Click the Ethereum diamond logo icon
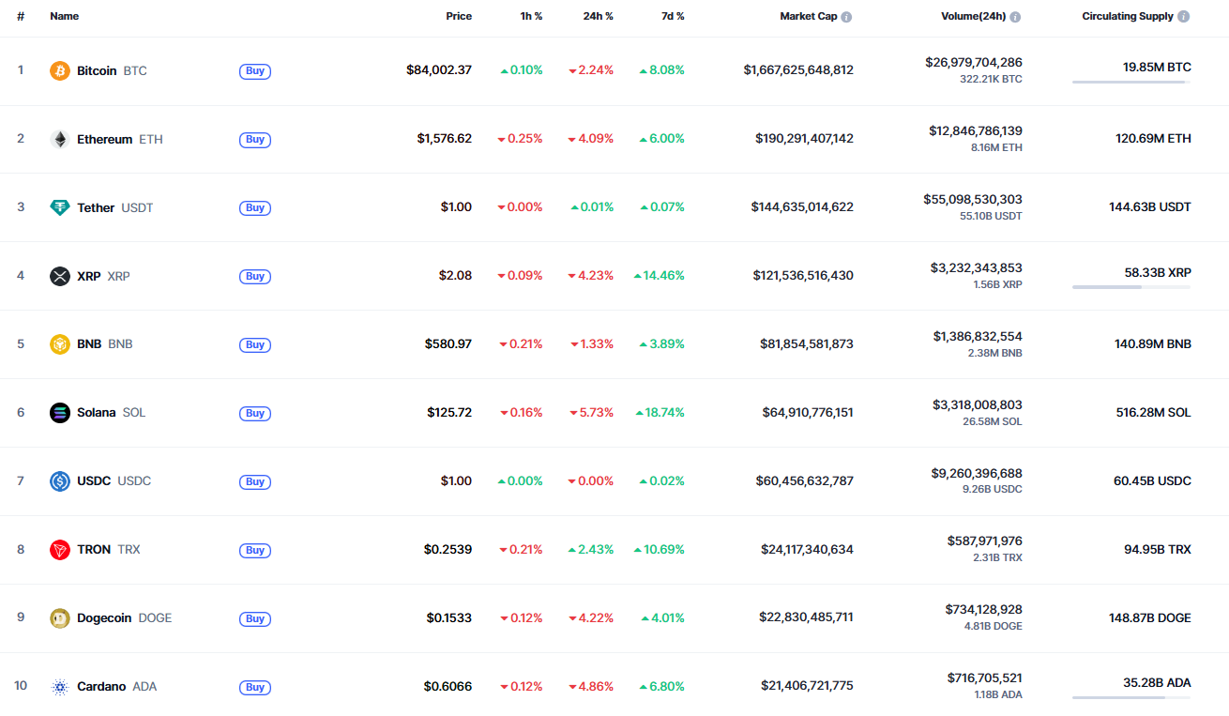 pyautogui.click(x=60, y=139)
